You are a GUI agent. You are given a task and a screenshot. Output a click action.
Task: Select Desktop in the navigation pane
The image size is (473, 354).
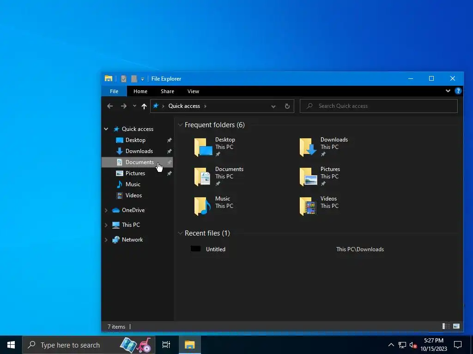tap(135, 140)
